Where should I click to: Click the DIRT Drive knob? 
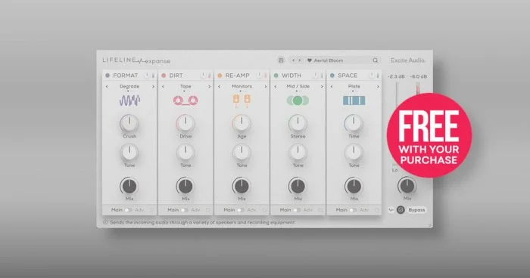click(x=185, y=123)
